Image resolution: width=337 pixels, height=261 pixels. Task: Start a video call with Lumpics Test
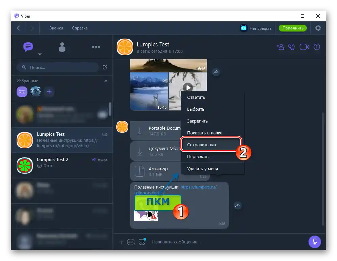[x=304, y=47]
